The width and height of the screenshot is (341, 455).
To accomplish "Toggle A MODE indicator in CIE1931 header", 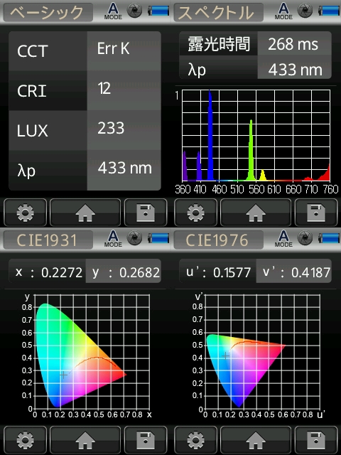I will tap(113, 239).
